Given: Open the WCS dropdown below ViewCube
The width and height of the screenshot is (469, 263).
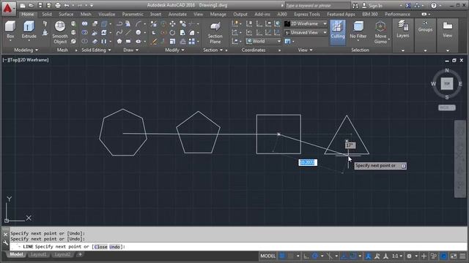Looking at the screenshot, I should [447, 107].
